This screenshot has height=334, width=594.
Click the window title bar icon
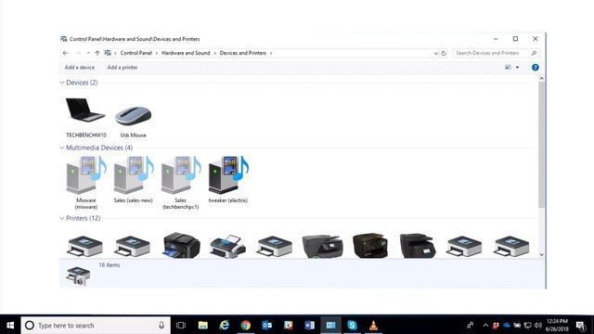64,39
